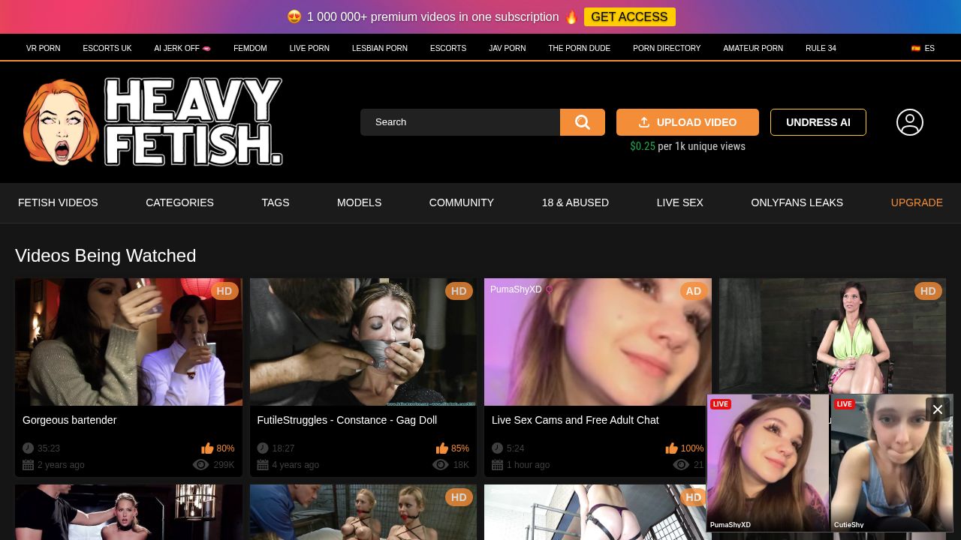
Task: Open the FutileStruggles Constance video thumbnail
Action: [x=363, y=342]
